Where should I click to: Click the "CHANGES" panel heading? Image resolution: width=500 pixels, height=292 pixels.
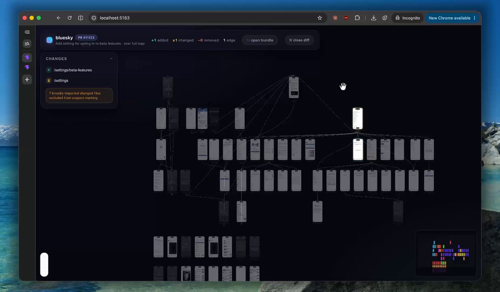tap(56, 59)
